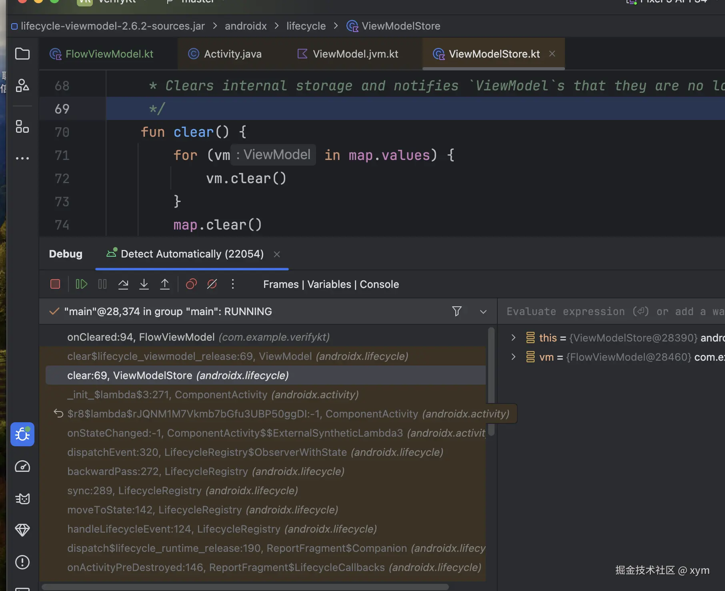
Task: Expand the 'vm' FlowViewModel variable node
Action: [x=513, y=357]
